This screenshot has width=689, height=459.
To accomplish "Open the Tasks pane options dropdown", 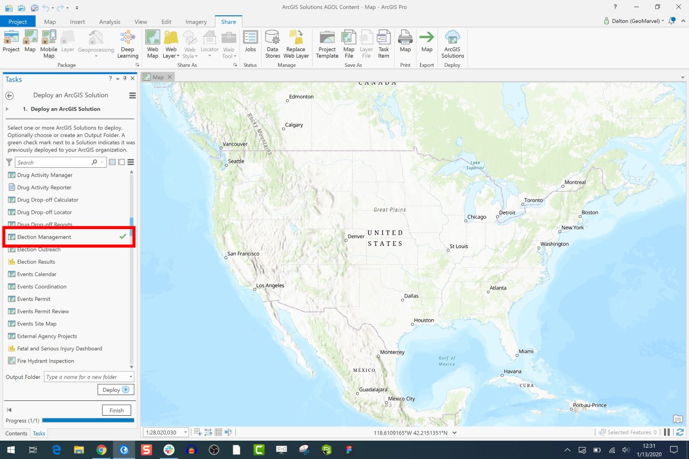I will pos(118,79).
